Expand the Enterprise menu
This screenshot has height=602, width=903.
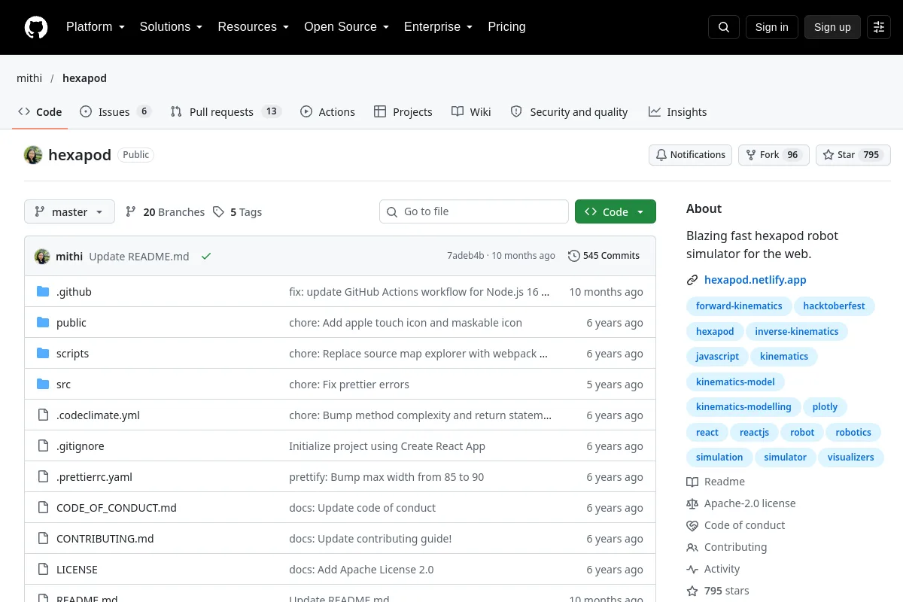(x=438, y=27)
